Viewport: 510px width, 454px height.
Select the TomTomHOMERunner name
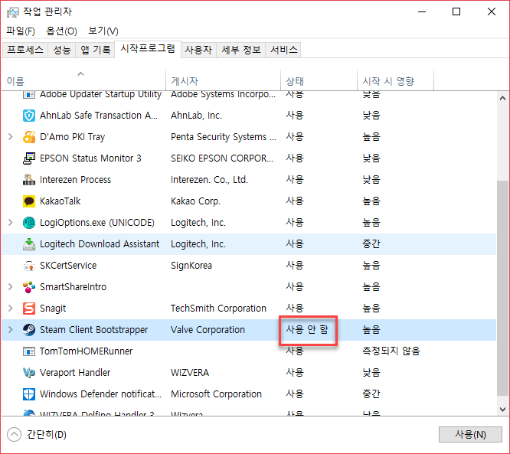(x=86, y=351)
